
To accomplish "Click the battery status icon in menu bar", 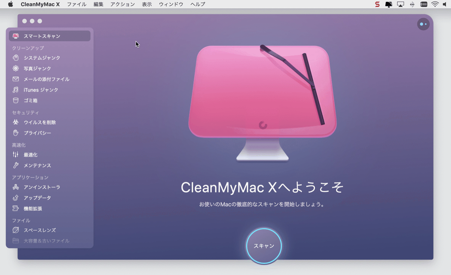I will pyautogui.click(x=424, y=5).
